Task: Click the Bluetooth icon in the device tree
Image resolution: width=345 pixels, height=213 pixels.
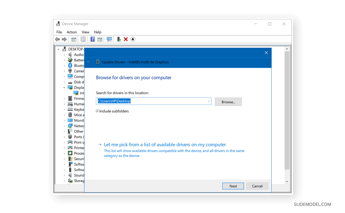Action: coord(70,65)
